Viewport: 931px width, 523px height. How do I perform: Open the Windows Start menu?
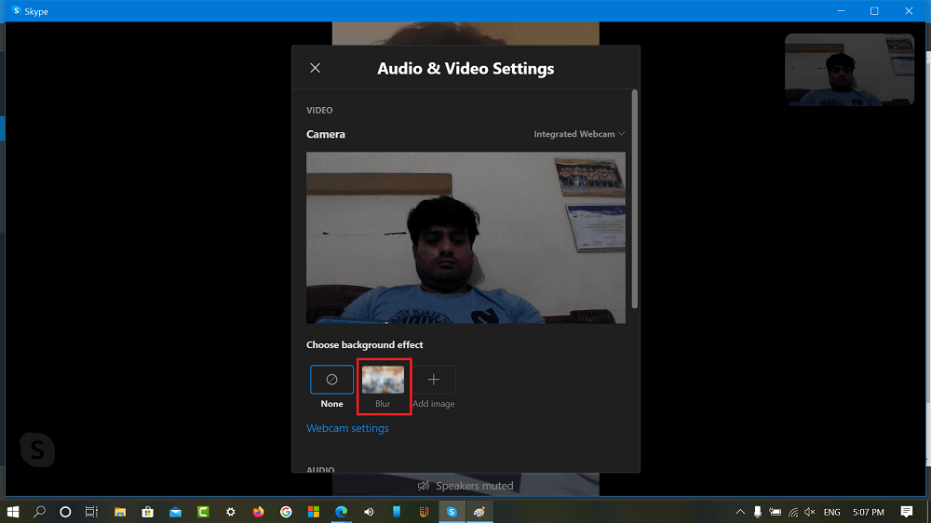click(12, 512)
